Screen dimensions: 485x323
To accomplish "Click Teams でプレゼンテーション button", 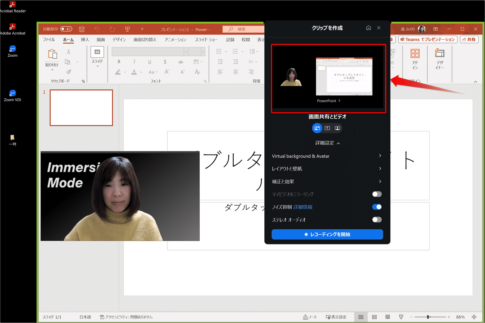I will coord(428,39).
